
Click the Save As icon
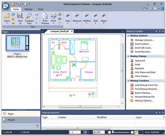pyautogui.click(x=20, y=16)
